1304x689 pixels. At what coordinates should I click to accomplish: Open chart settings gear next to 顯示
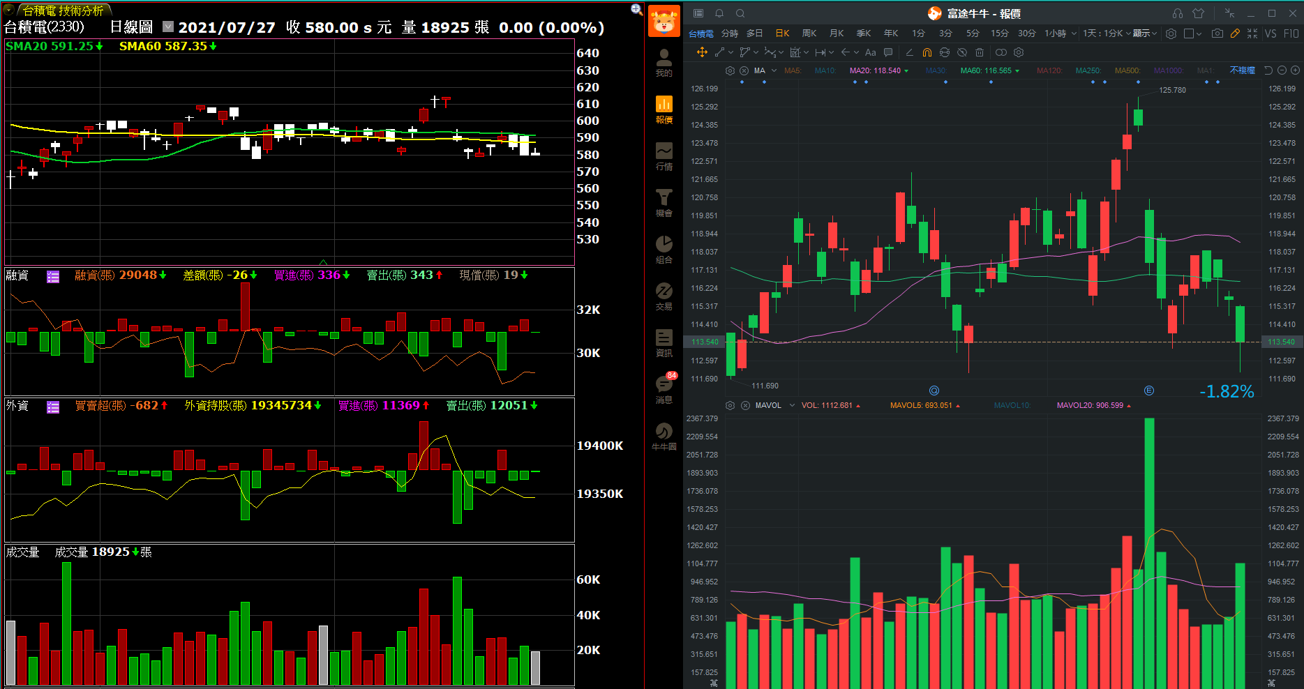1171,33
